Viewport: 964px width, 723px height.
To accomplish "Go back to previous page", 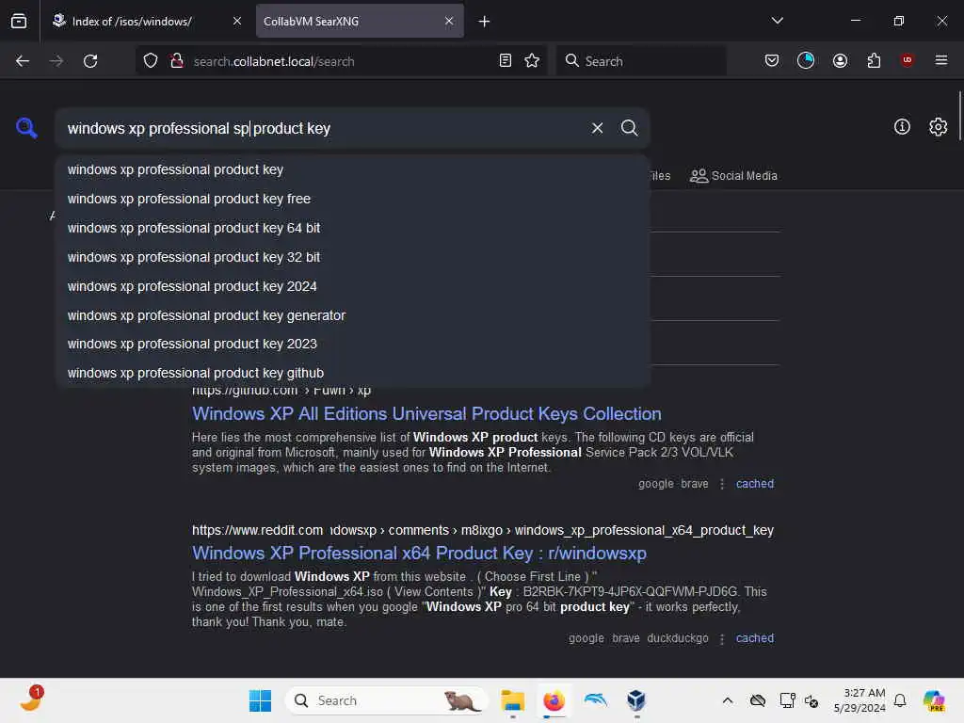I will coord(23,61).
